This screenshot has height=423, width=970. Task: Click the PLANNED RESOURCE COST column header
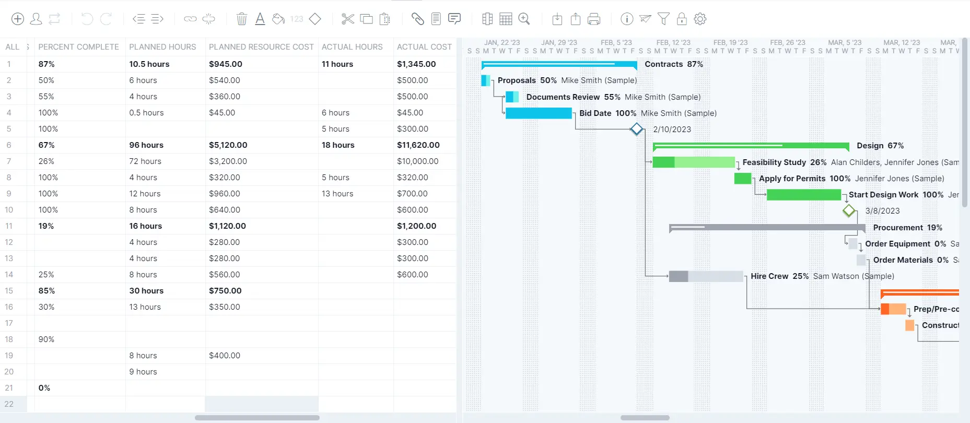tap(261, 47)
